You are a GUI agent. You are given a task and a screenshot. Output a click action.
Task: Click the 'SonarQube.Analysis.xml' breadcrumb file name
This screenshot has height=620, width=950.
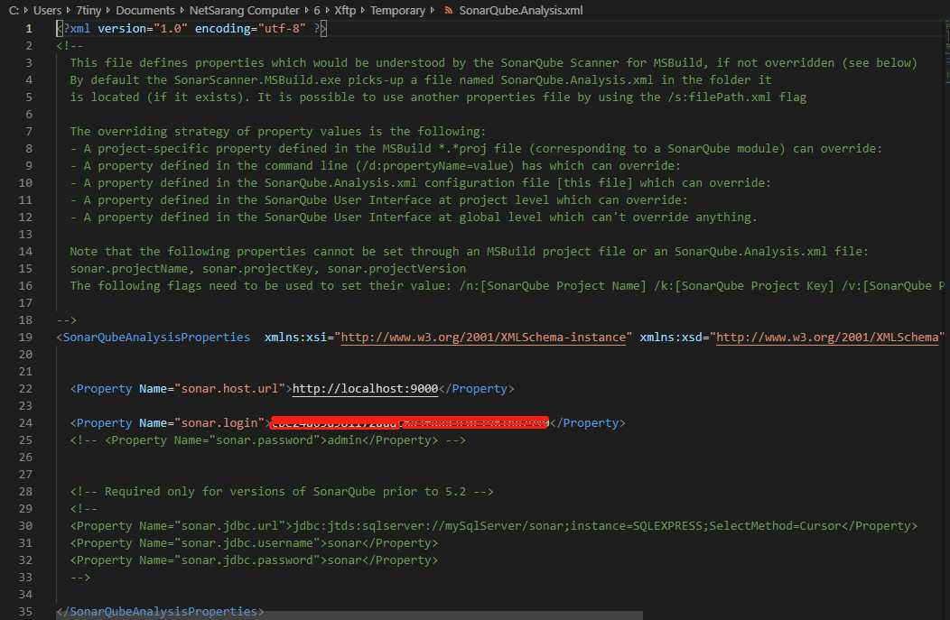pos(521,10)
